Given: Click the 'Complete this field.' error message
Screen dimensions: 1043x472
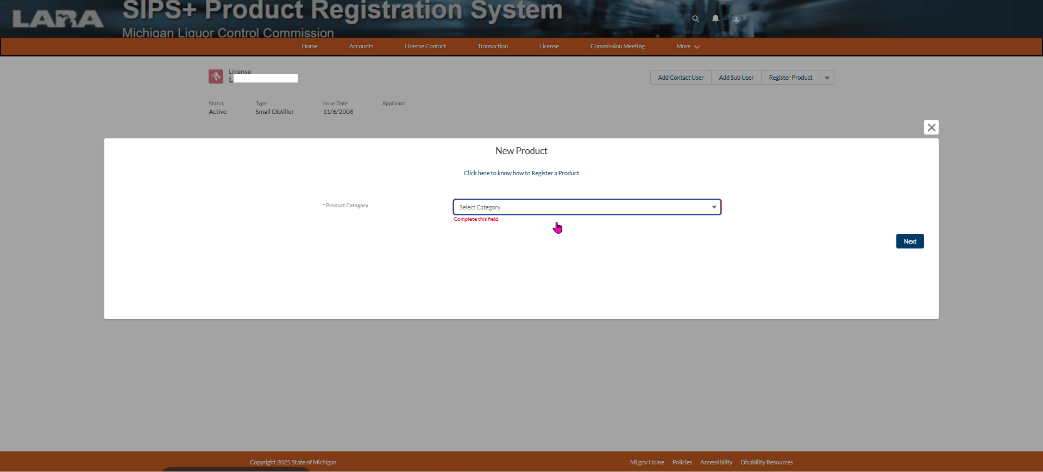Looking at the screenshot, I should pyautogui.click(x=476, y=219).
